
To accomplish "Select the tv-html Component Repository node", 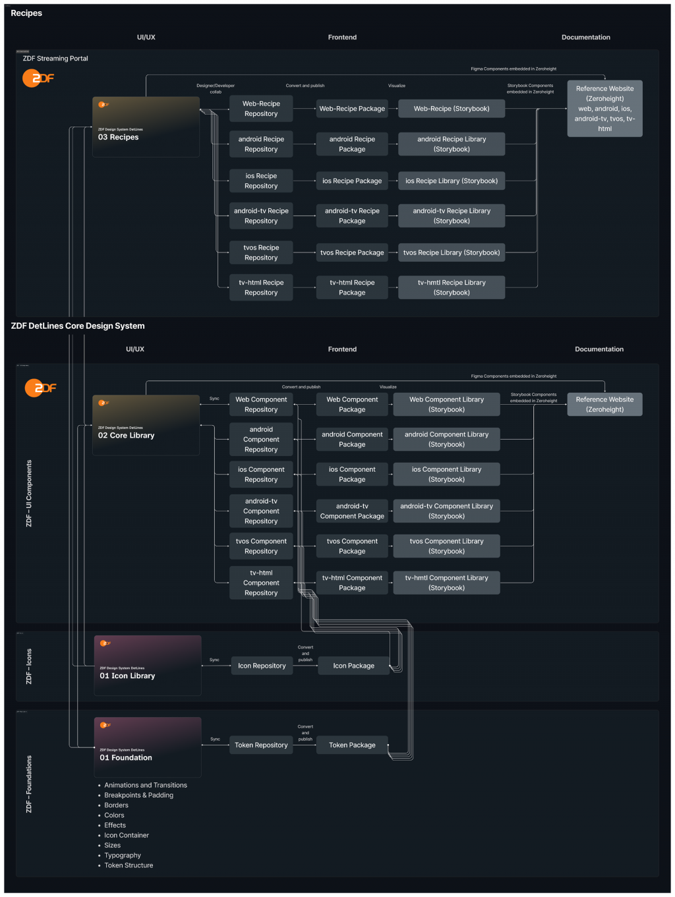I will [261, 583].
